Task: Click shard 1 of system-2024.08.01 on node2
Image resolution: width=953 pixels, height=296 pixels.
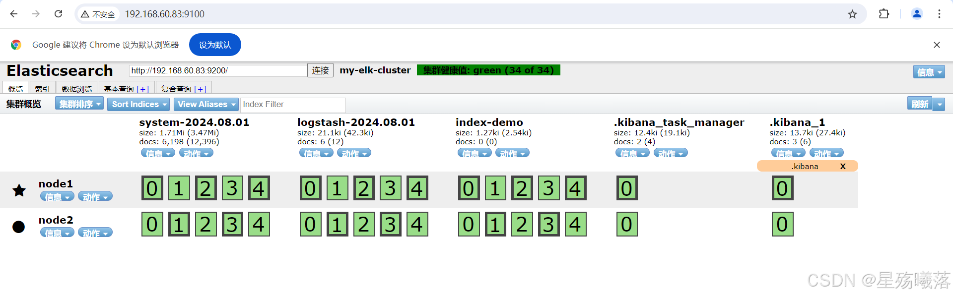Action: tap(179, 224)
